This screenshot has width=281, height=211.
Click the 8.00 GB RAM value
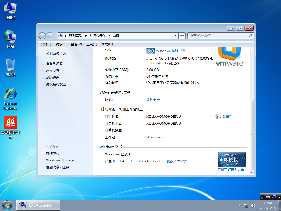coord(152,70)
